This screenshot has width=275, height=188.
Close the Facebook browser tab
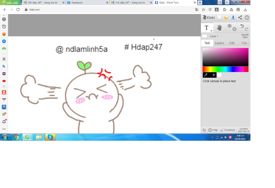107,3
